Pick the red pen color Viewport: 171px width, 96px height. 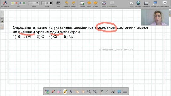tap(17, 3)
